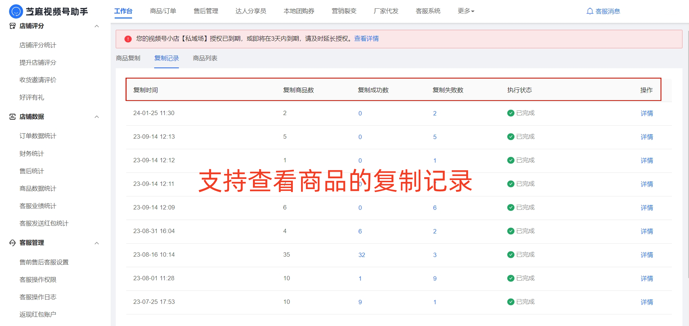Go to 售前售后客服设置 in sidebar
This screenshot has width=689, height=326.
coord(44,262)
